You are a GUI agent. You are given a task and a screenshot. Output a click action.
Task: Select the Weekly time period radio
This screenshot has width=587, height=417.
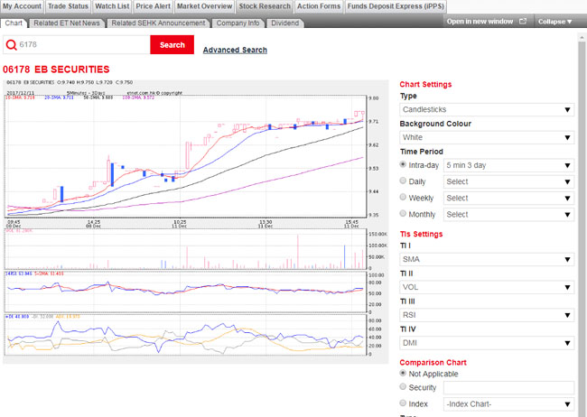tap(403, 197)
